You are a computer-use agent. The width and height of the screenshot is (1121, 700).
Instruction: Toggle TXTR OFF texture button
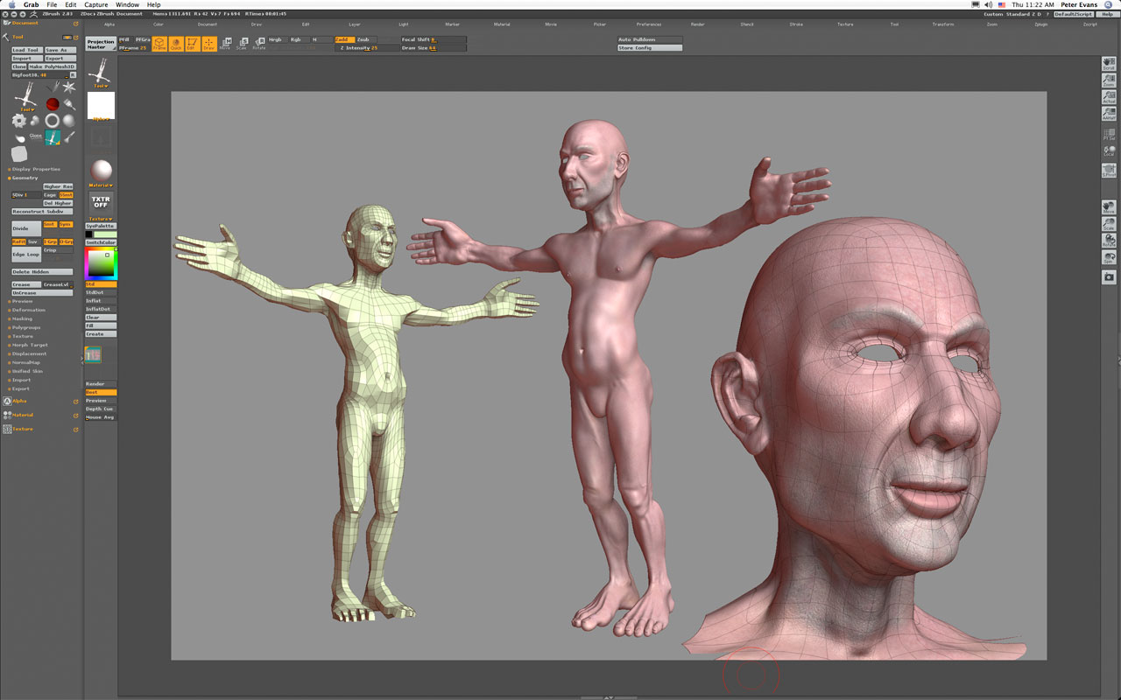point(101,202)
